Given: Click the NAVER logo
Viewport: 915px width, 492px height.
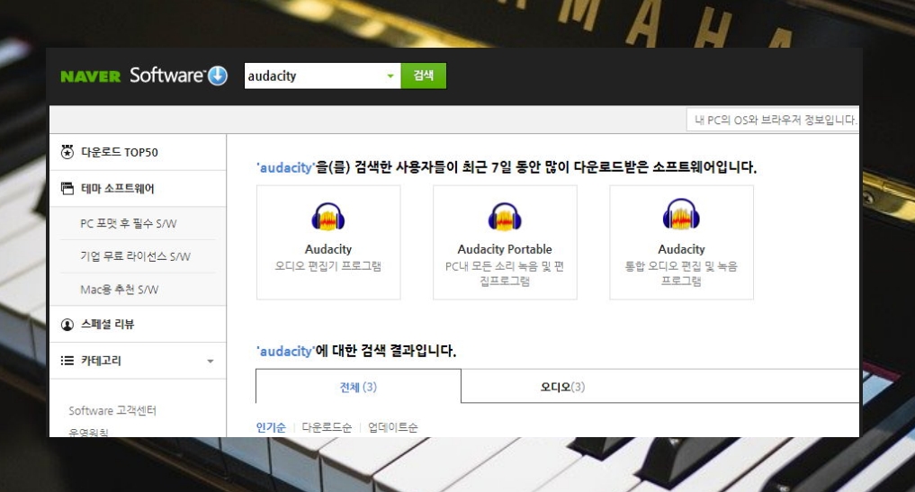Looking at the screenshot, I should point(91,76).
